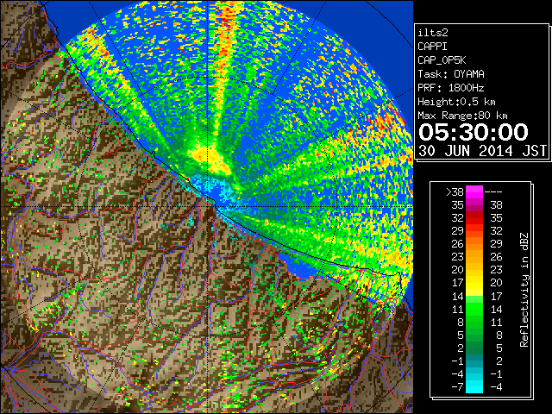Select the 'PRF: 1800Hz' entry
Viewport: 552px width, 414px height.
coord(451,88)
